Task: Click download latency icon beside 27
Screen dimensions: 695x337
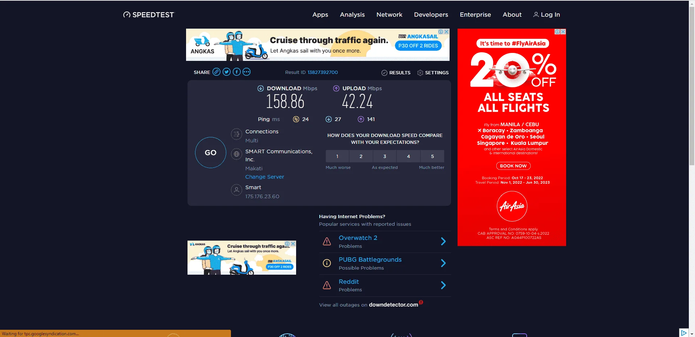Action: 329,119
